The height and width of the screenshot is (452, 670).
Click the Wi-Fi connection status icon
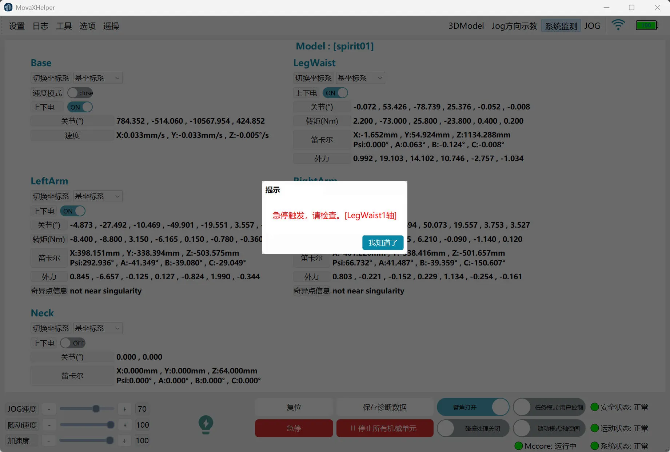(x=618, y=25)
